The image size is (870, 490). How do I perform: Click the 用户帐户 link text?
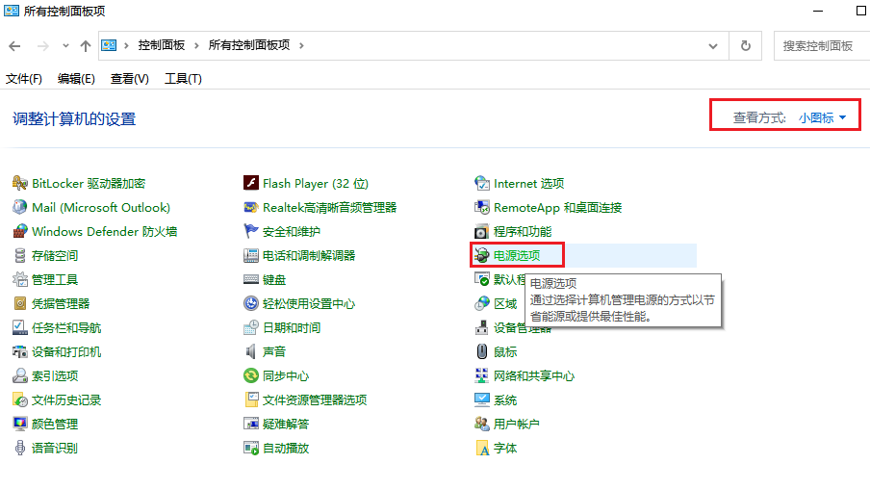[x=517, y=424]
